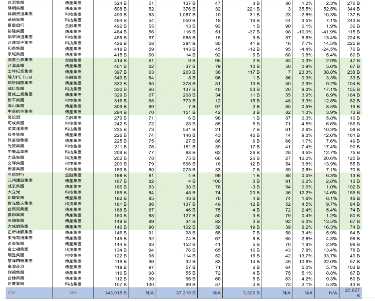Click the 33.7% cell in 瑞昱集團 row
This screenshot has height=301, width=375.
click(x=330, y=256)
